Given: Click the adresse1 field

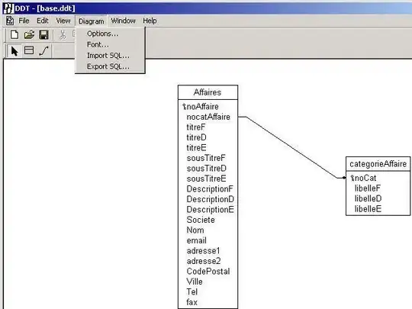Looking at the screenshot, I should [x=203, y=251].
